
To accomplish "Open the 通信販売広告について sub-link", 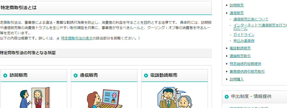I will click(251, 19).
